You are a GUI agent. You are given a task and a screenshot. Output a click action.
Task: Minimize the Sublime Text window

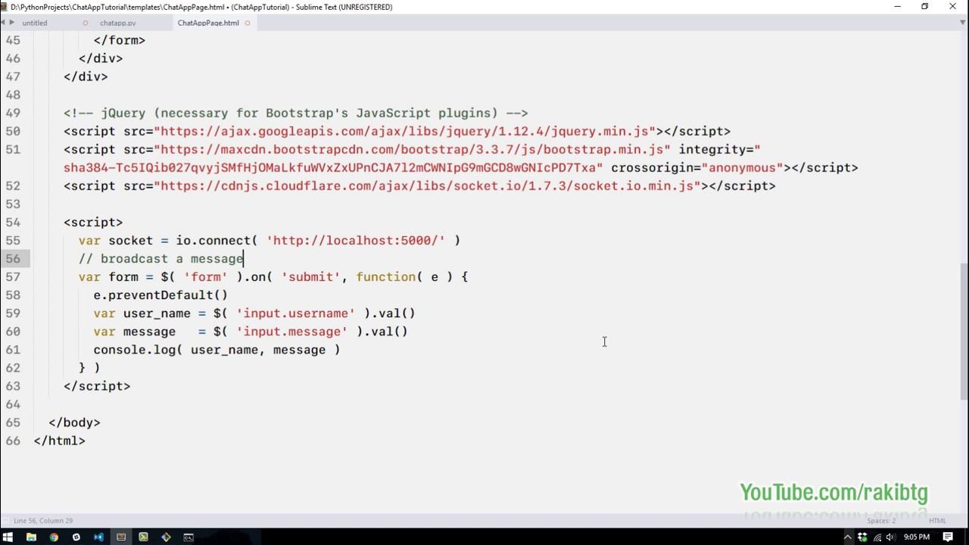(x=897, y=7)
